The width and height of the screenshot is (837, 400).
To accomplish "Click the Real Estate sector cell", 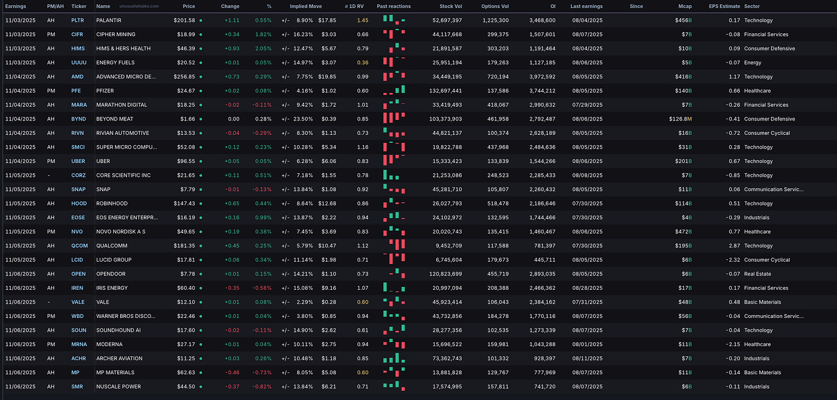I will pyautogui.click(x=758, y=274).
